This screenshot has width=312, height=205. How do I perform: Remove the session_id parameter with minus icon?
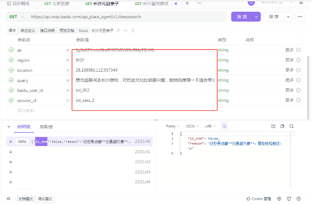(298, 100)
